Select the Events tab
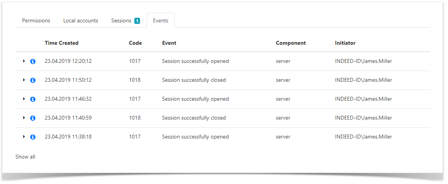 pos(161,20)
